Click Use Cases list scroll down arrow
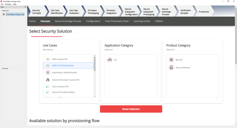This screenshot has width=237, height=128. (x=94, y=96)
